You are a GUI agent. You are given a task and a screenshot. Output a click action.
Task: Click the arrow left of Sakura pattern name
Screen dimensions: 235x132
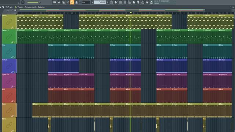click(x=92, y=2)
